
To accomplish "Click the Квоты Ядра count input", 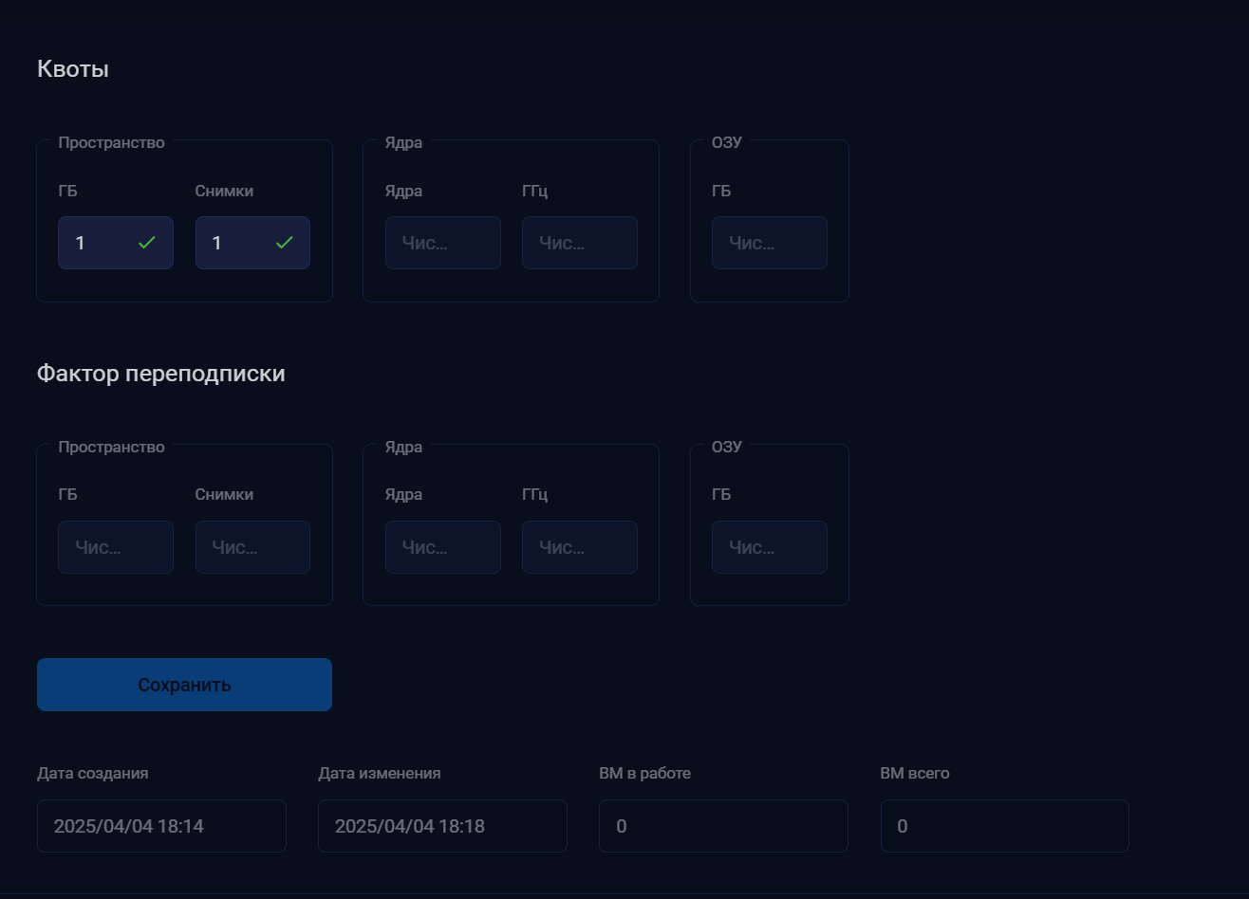I will (x=442, y=243).
